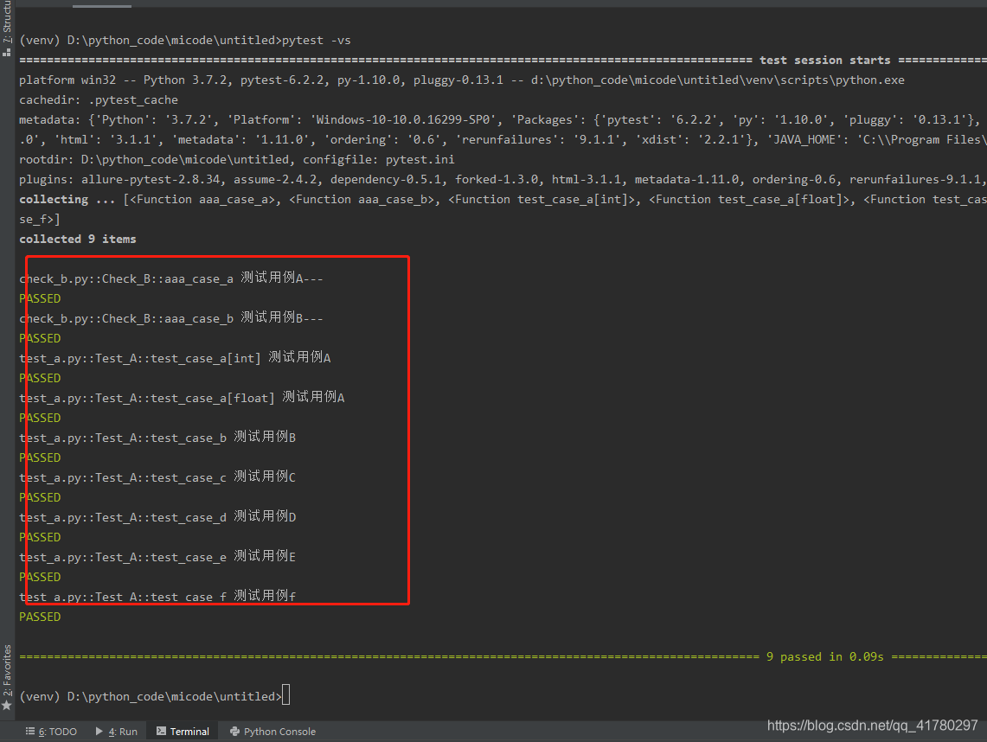Open the Favorites side panel
Viewport: 987px width, 742px height.
7,670
